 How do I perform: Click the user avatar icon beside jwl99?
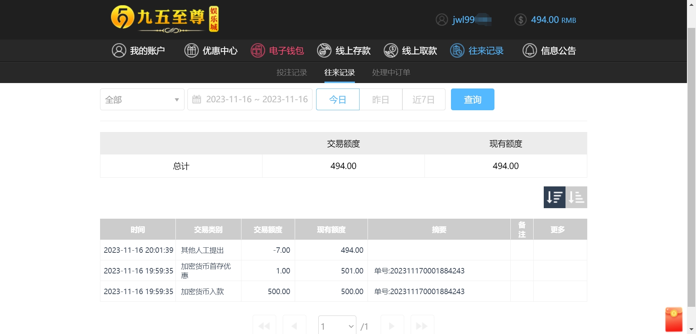pos(442,20)
